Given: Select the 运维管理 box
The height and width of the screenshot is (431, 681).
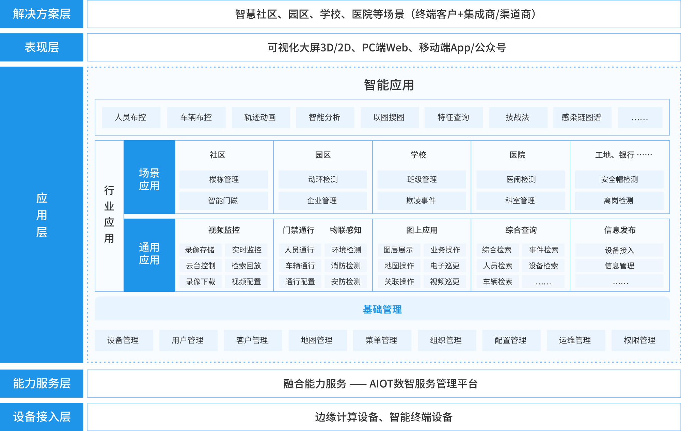Looking at the screenshot, I should 575,340.
